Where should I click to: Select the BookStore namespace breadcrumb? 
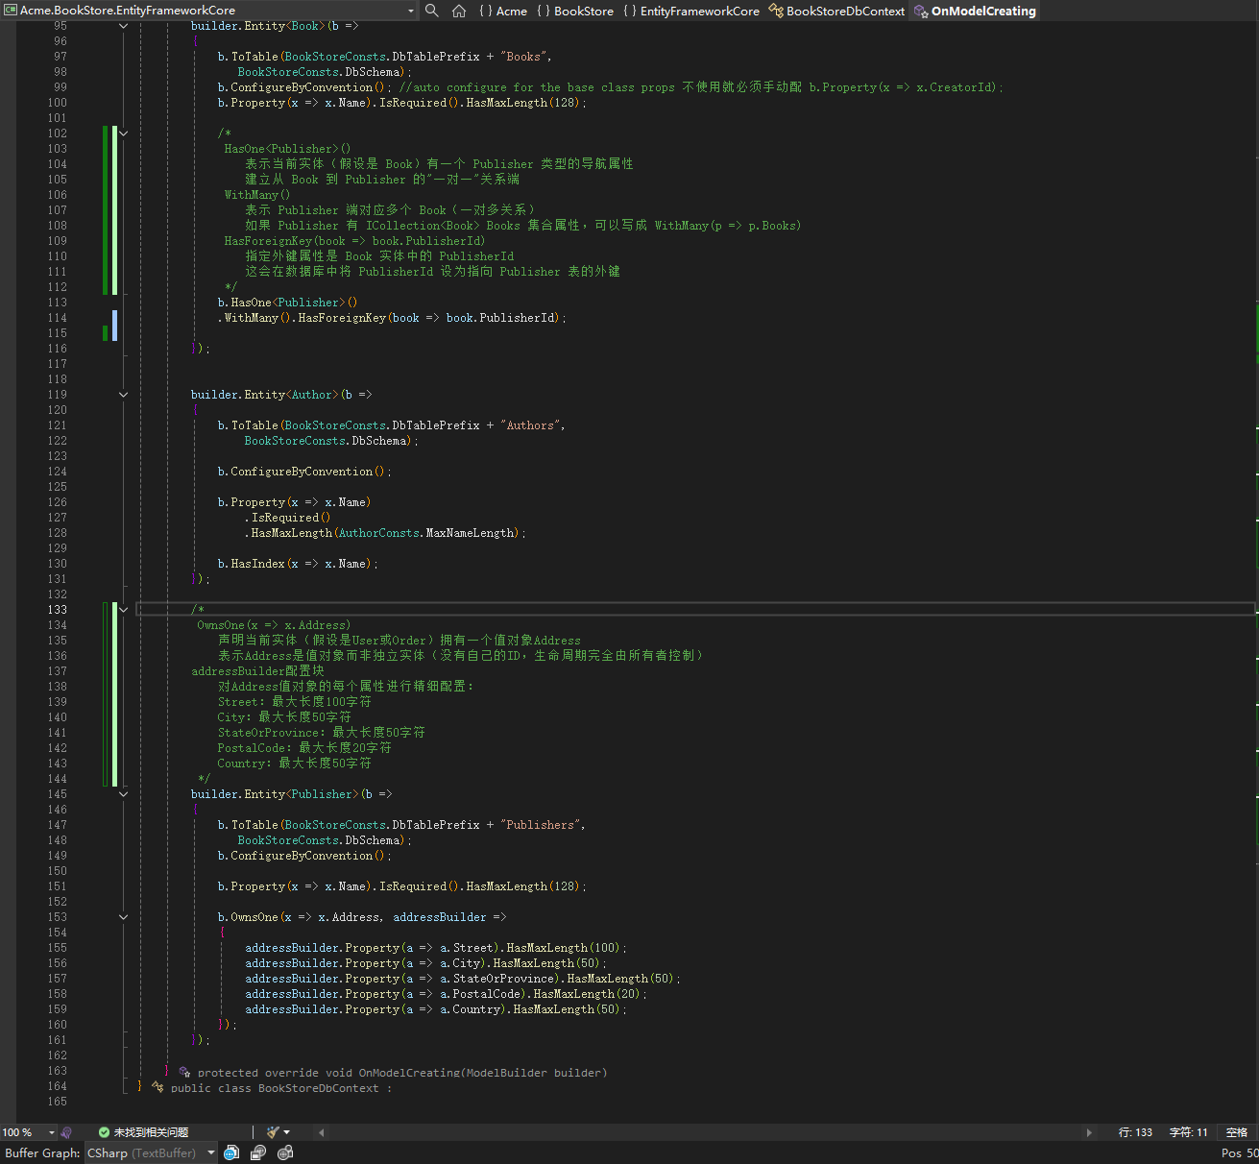(575, 11)
